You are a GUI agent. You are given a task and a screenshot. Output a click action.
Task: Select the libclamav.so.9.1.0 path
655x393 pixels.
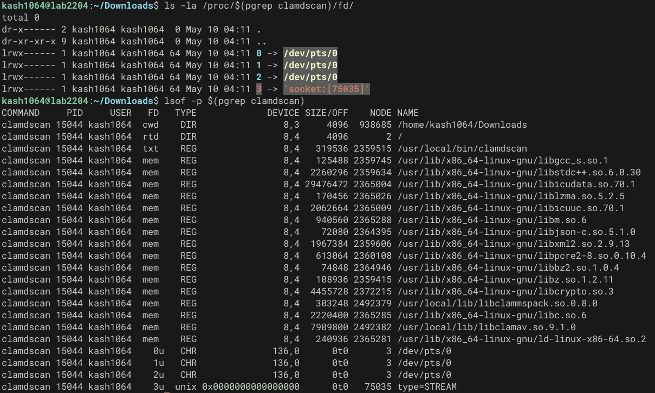(x=487, y=327)
